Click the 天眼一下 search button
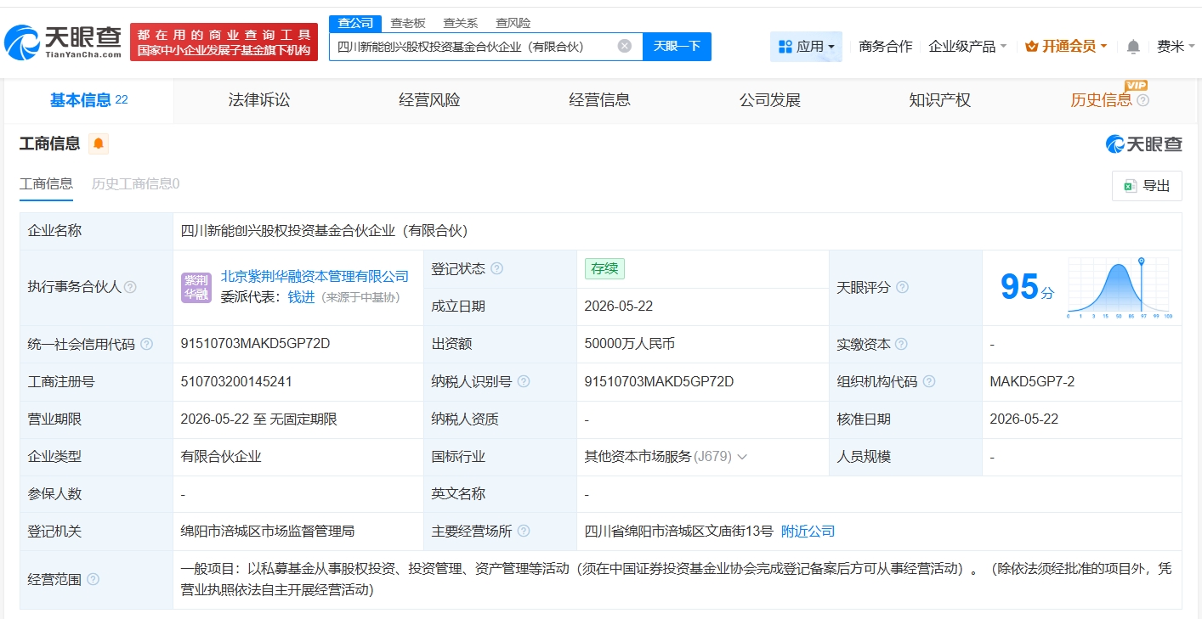Image resolution: width=1202 pixels, height=619 pixels. coord(677,47)
